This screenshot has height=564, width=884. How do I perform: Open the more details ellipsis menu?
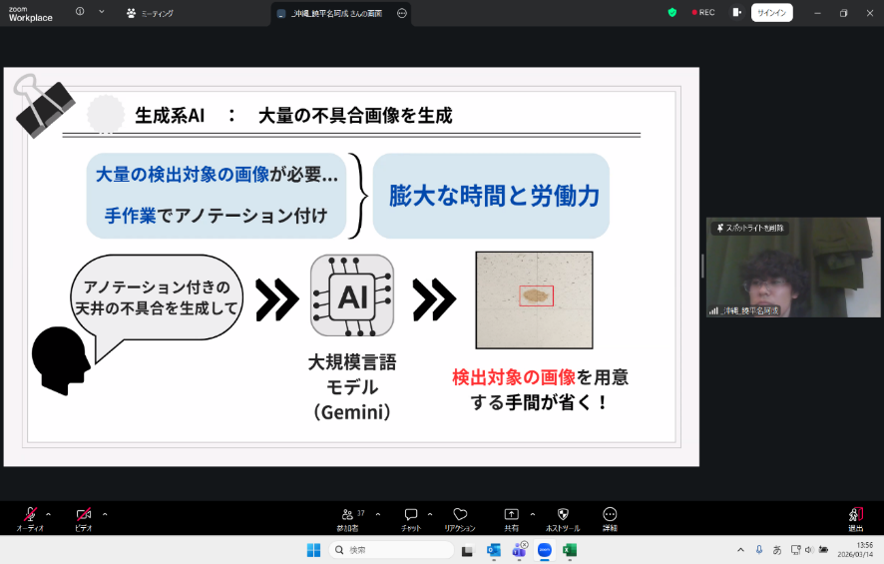pos(610,515)
